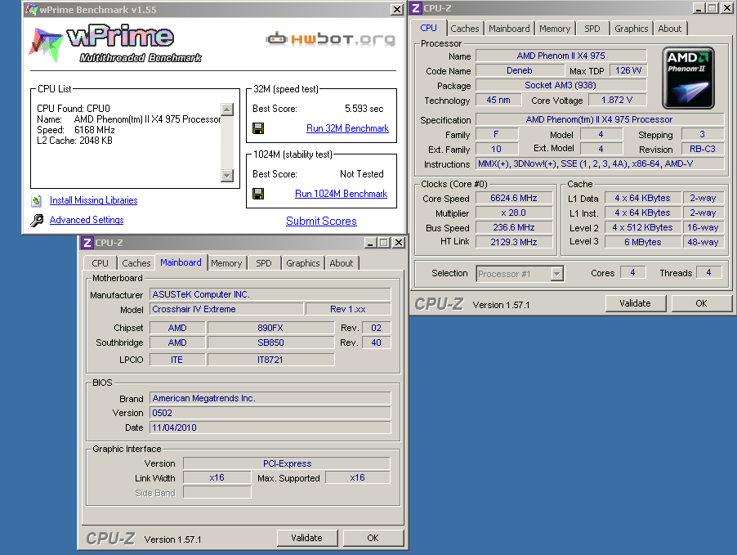
Task: Click the Level 3 cache value 6 MBytes
Action: click(x=642, y=242)
